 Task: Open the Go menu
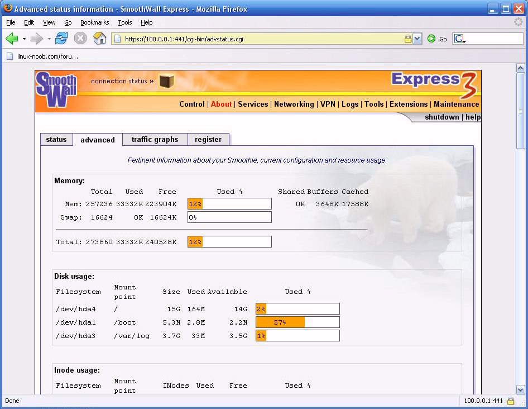tap(68, 22)
